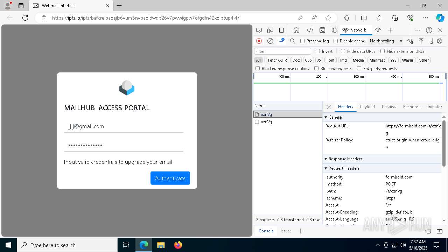Import HAR file with up-arrow icon
This screenshot has height=252, width=448.
coord(421,41)
